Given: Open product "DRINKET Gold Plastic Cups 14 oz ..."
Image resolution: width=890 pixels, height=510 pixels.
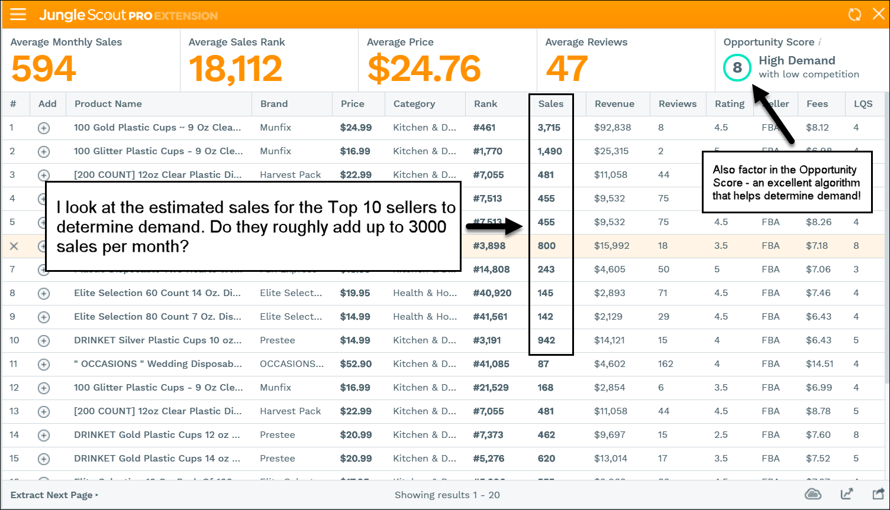Looking at the screenshot, I should [x=157, y=459].
